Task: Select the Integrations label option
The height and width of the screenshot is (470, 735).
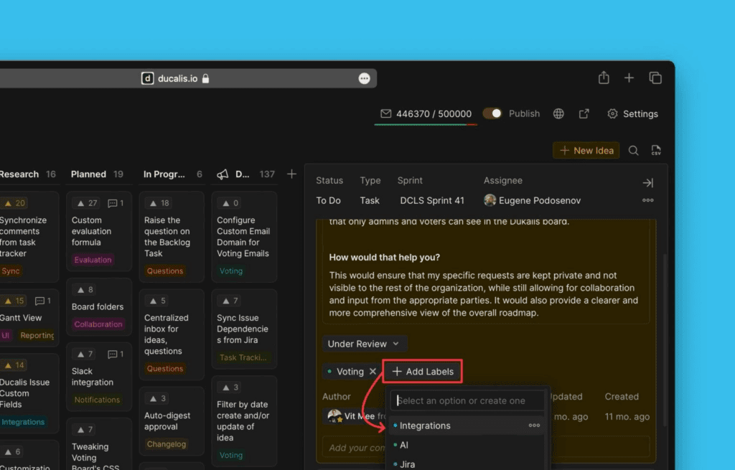Action: pos(425,426)
